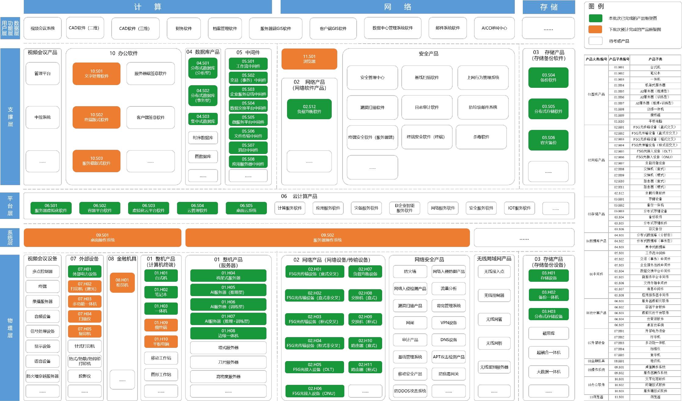This screenshot has width=682, height=401.
Task: Click the 09.S02 服务器操作系统 bar
Action: [327, 238]
